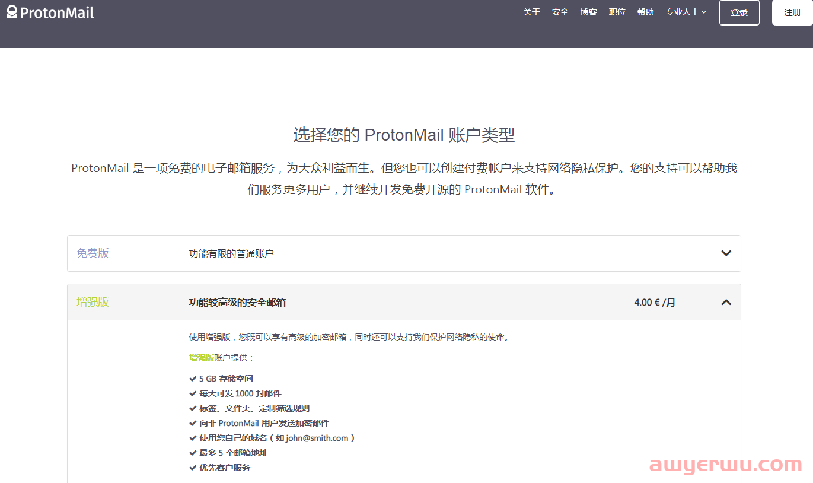The width and height of the screenshot is (813, 483).
Task: Click the 选择您的 ProtonMail 账户类型 heading
Action: point(404,135)
